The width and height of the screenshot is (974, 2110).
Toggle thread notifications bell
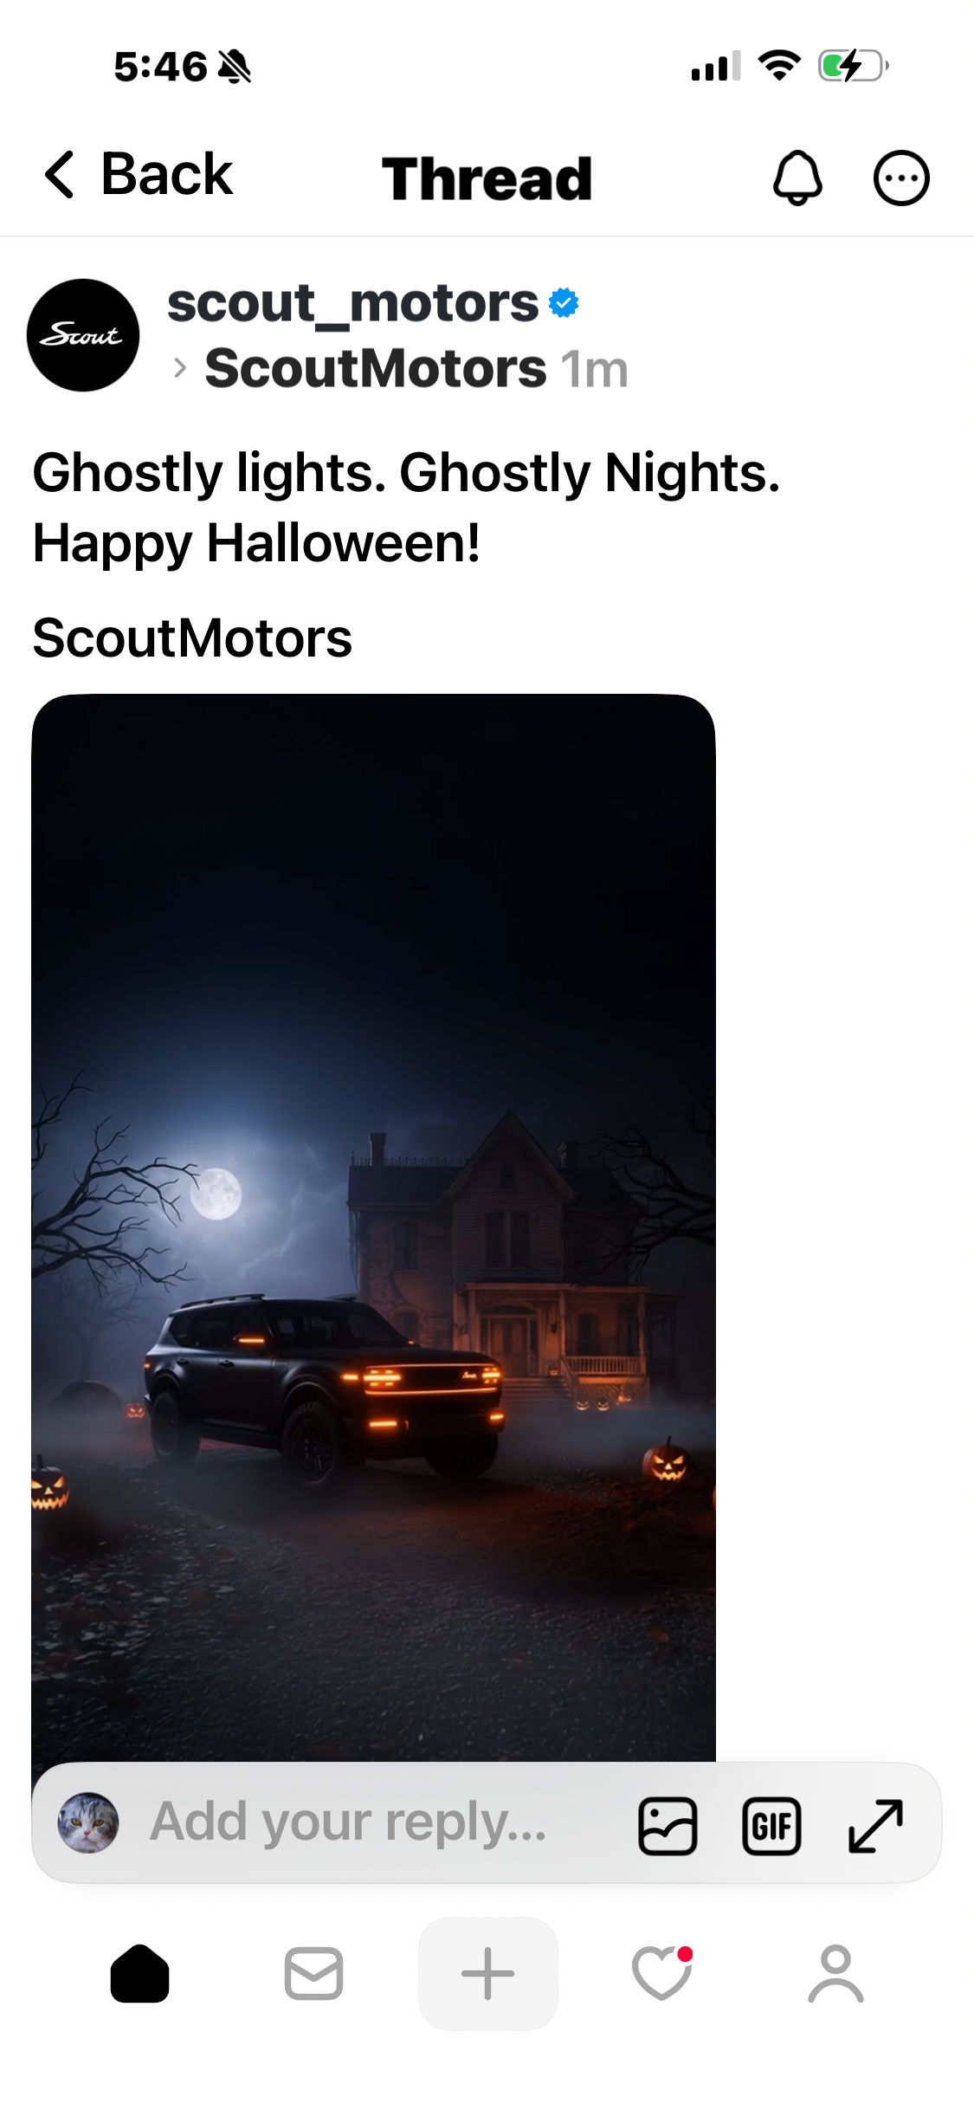coord(797,178)
